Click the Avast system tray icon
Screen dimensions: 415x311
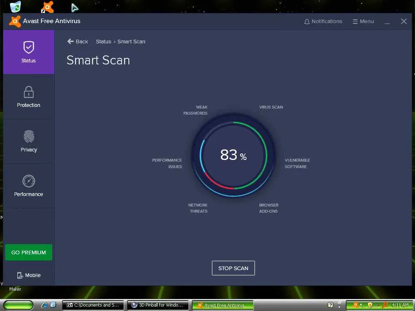click(355, 305)
